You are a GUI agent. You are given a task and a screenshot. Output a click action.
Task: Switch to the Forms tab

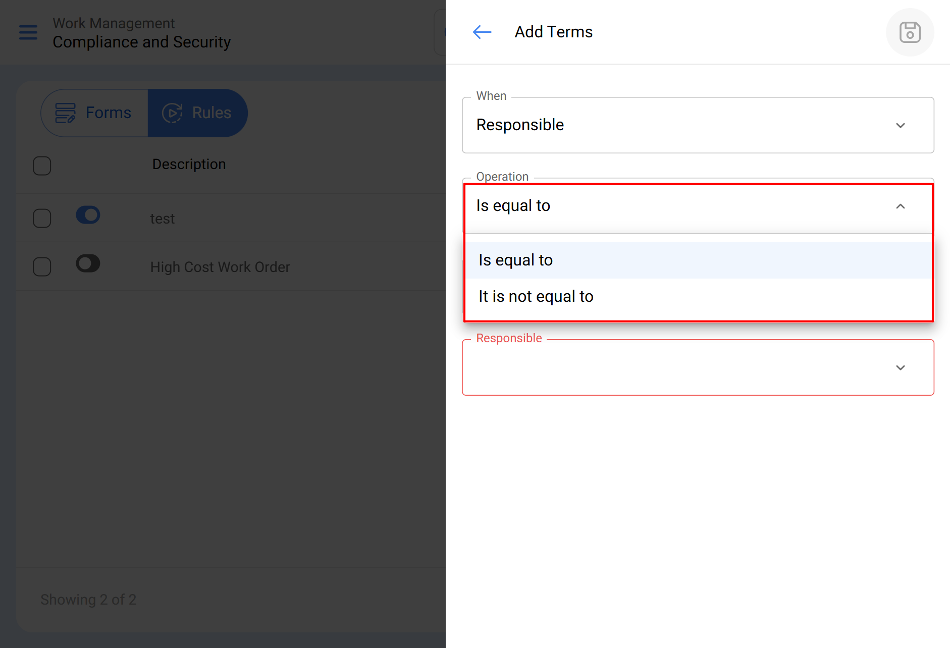click(x=108, y=113)
